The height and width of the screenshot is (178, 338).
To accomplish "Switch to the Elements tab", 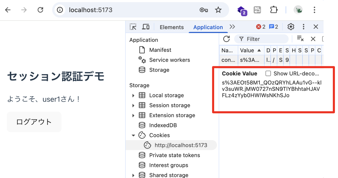I will click(171, 27).
